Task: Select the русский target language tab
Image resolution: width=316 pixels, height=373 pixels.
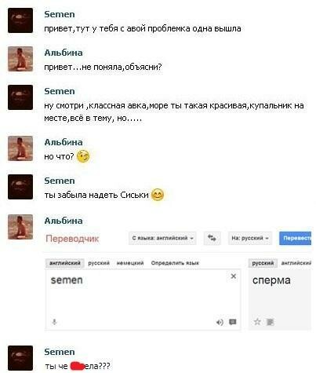Action: (263, 263)
